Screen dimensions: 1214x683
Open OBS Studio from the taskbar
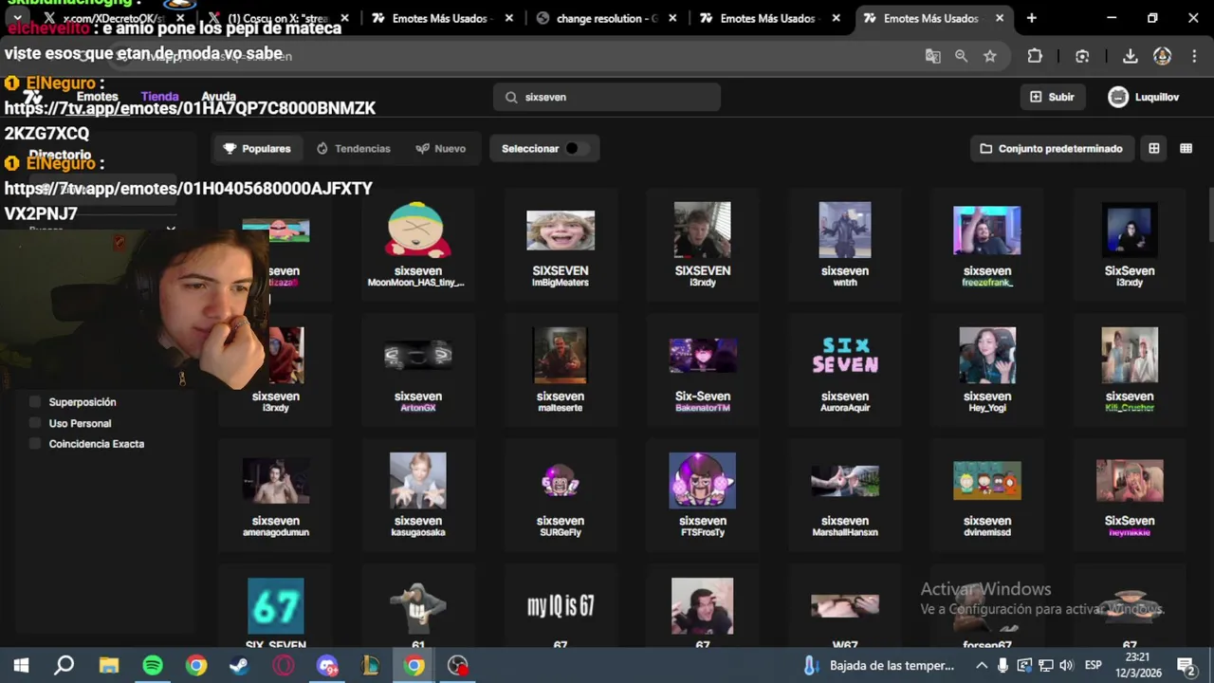(458, 666)
